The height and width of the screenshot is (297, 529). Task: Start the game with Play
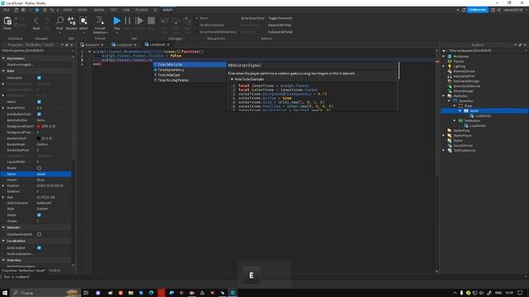point(117,21)
